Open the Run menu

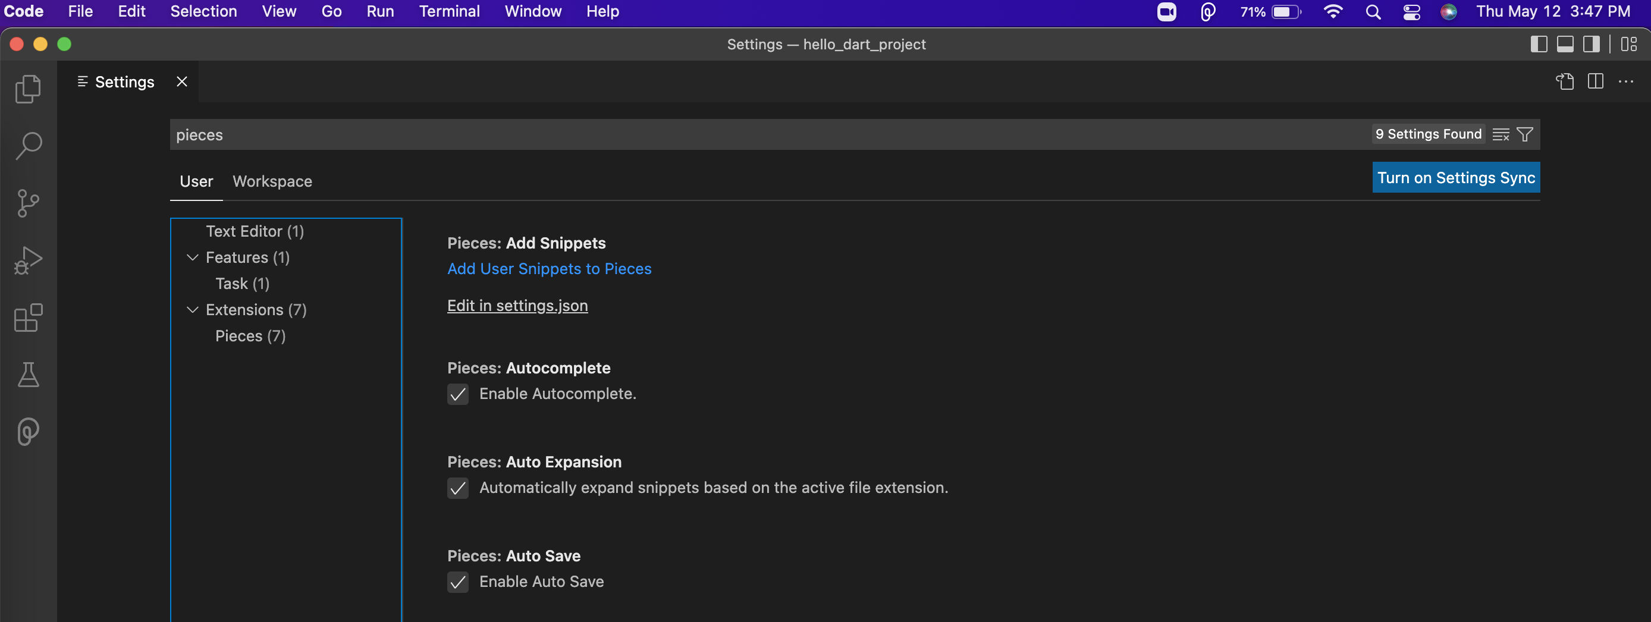tap(380, 11)
